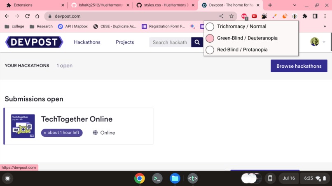Click the search magnifier button

(x=197, y=42)
